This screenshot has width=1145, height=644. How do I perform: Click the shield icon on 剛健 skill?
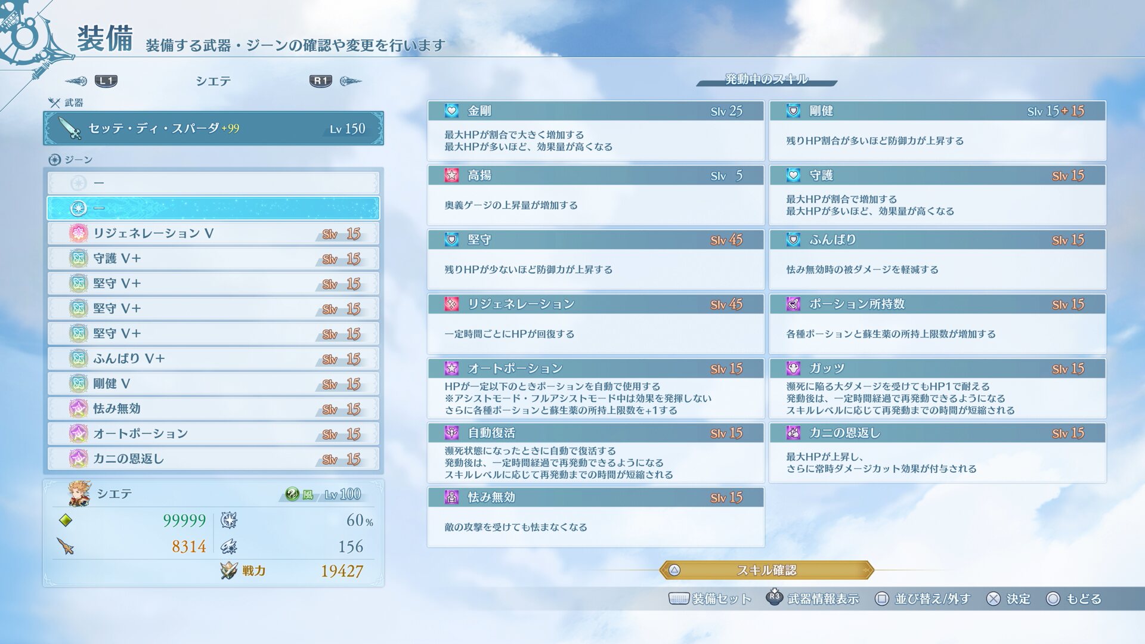coord(793,111)
